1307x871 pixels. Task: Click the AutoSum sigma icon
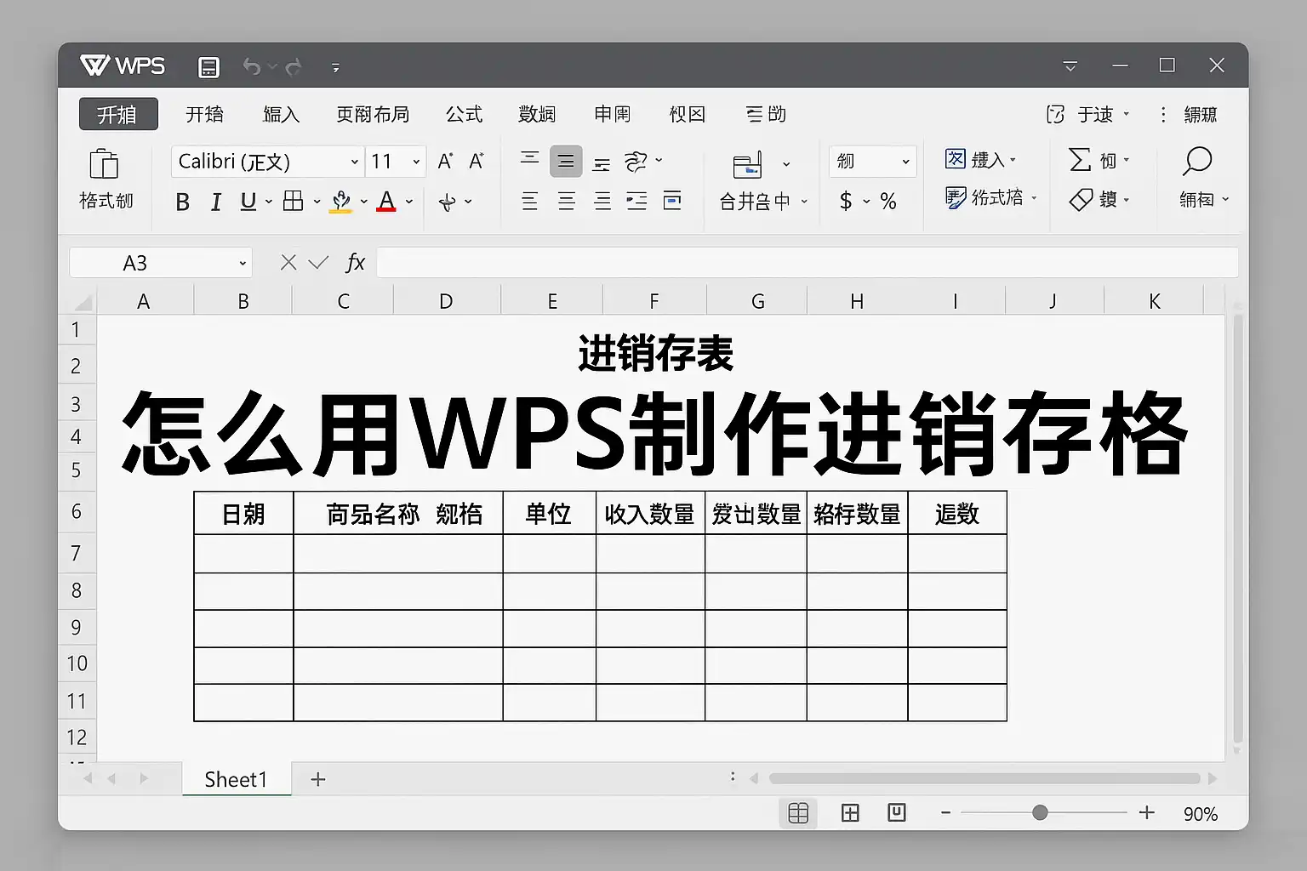click(1080, 160)
